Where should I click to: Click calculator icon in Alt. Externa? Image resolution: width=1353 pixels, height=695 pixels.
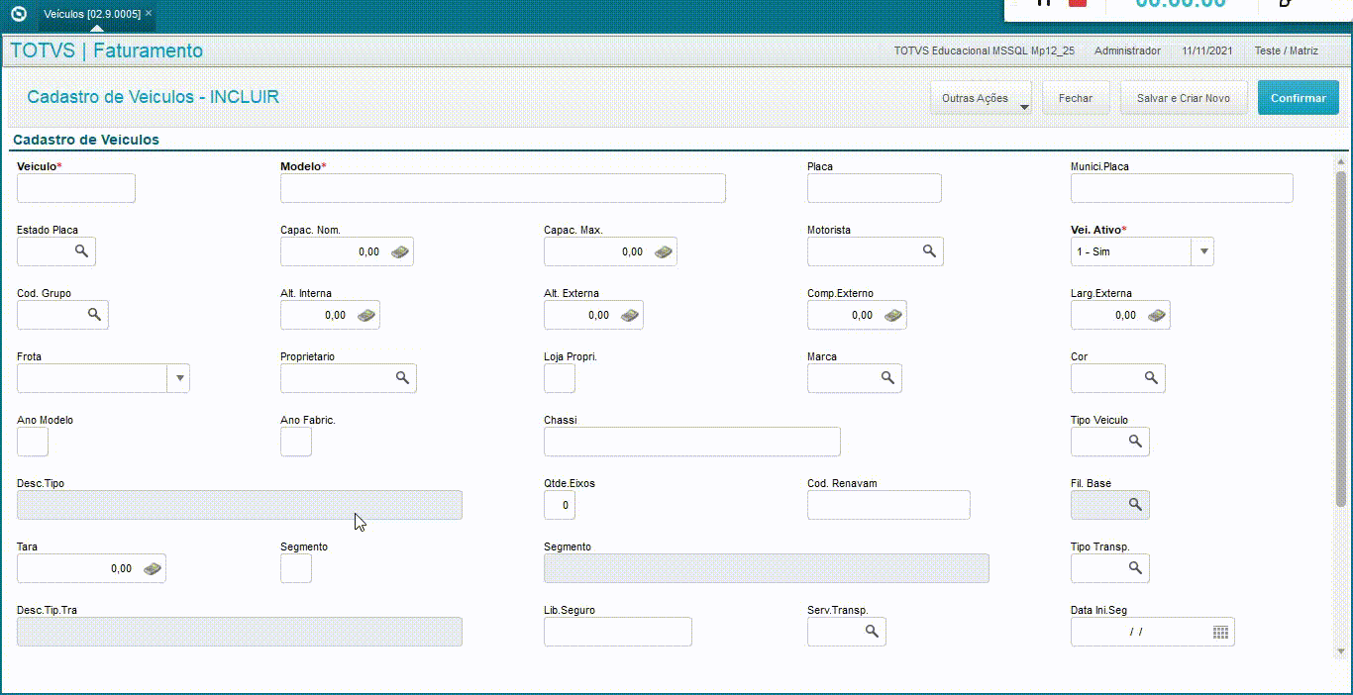tap(630, 316)
